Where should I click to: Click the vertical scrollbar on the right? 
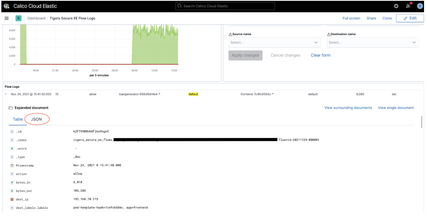(422, 122)
